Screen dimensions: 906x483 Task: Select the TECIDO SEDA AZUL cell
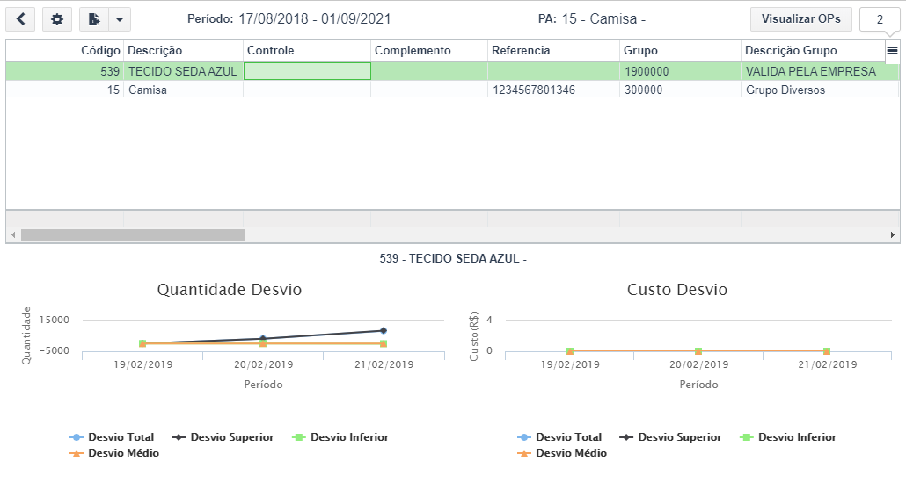coord(183,71)
